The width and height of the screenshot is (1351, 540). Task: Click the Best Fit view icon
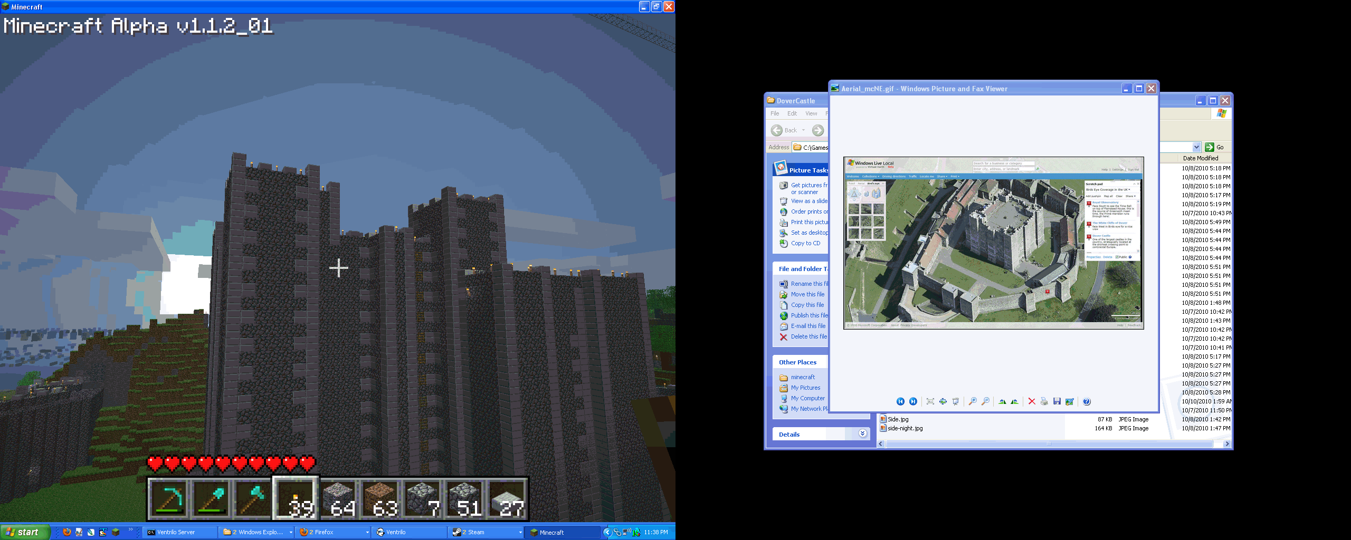[930, 401]
